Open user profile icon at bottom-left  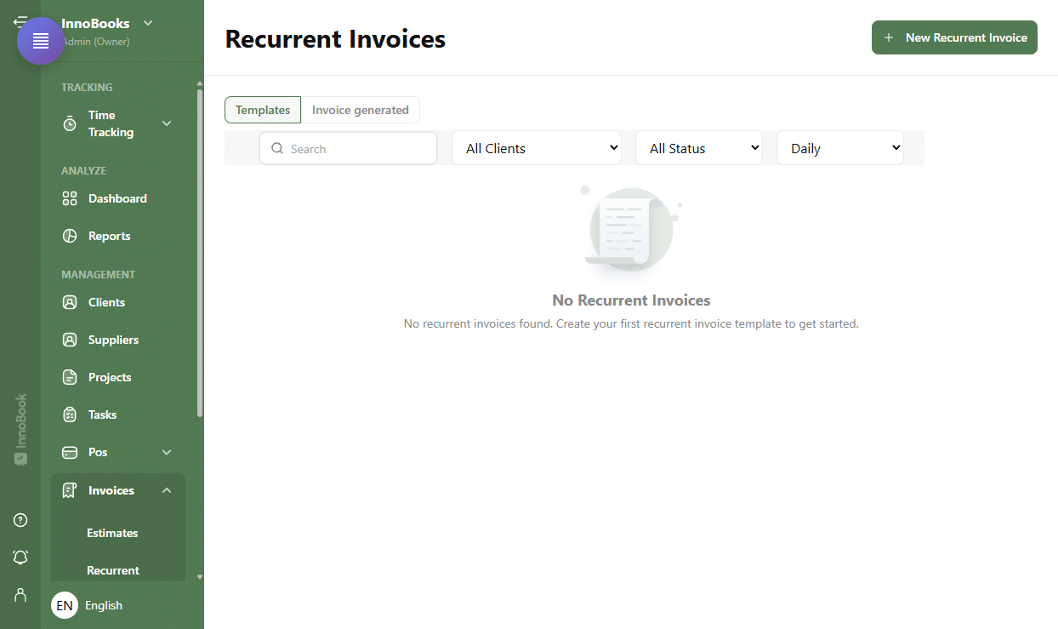coord(20,595)
